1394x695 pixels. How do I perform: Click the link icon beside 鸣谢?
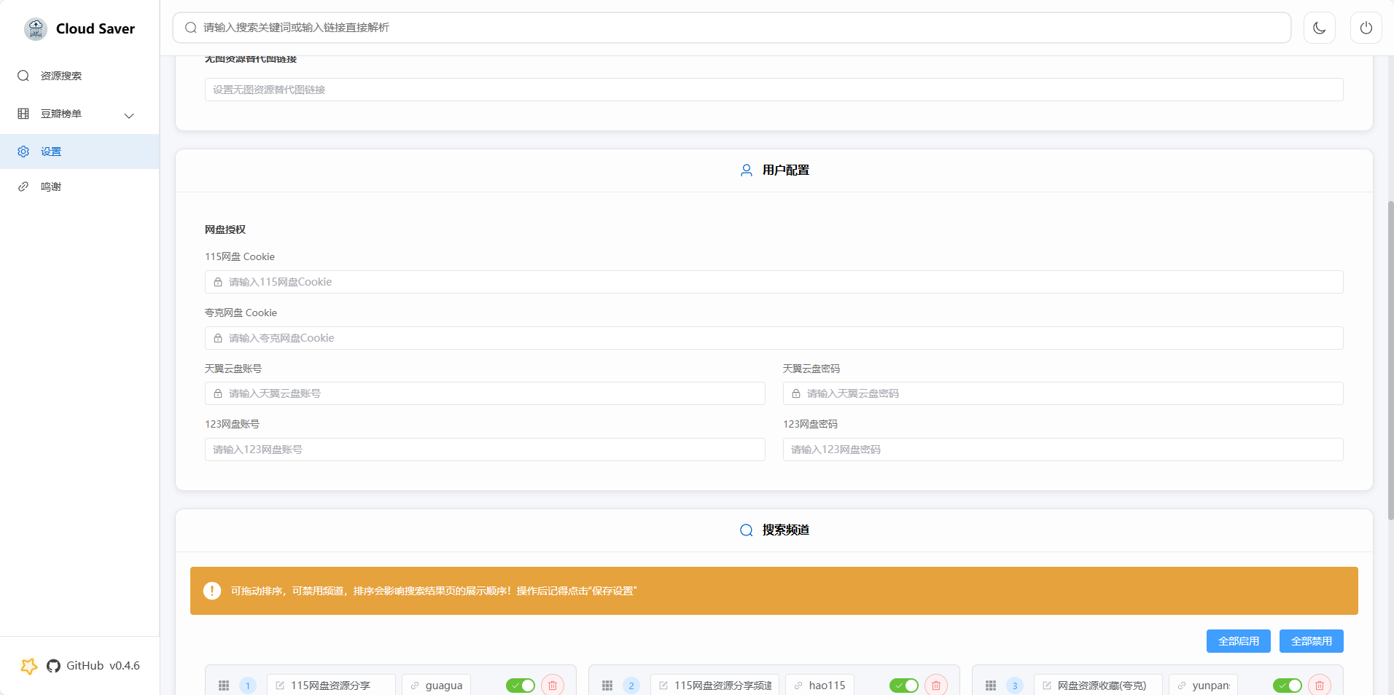23,186
